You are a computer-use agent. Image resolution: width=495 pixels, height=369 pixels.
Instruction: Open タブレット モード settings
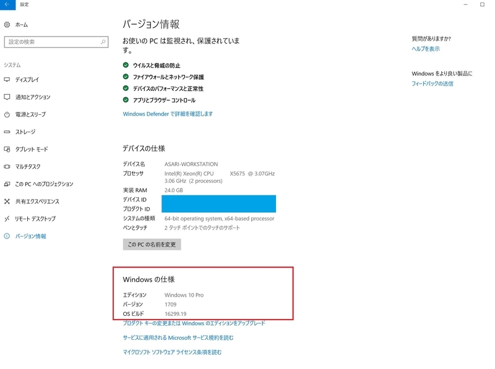point(32,149)
